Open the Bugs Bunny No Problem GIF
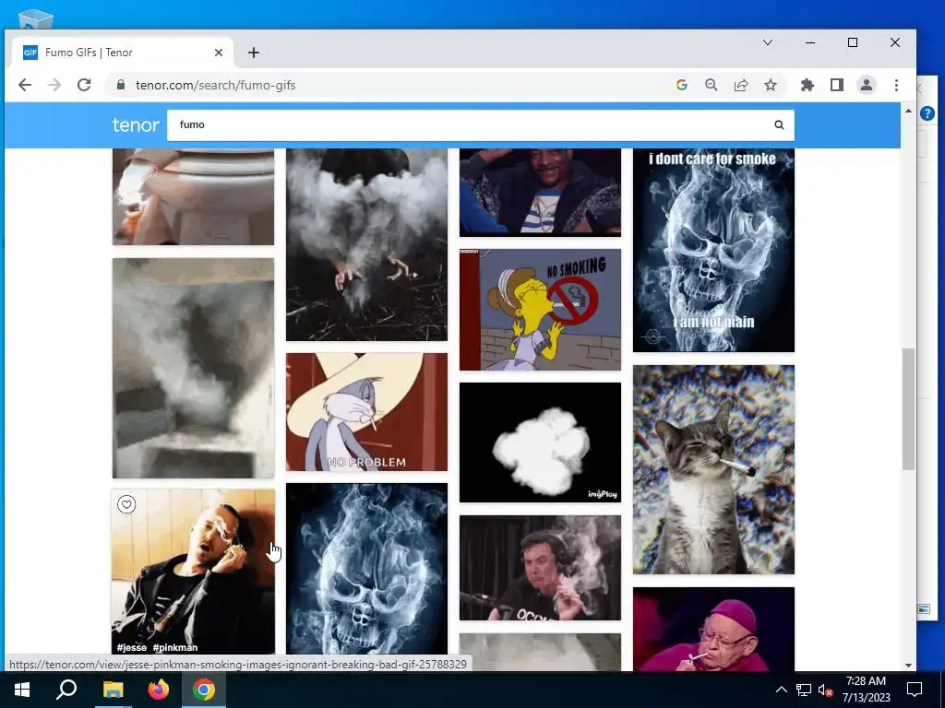Viewport: 945px width, 708px height. coord(366,412)
